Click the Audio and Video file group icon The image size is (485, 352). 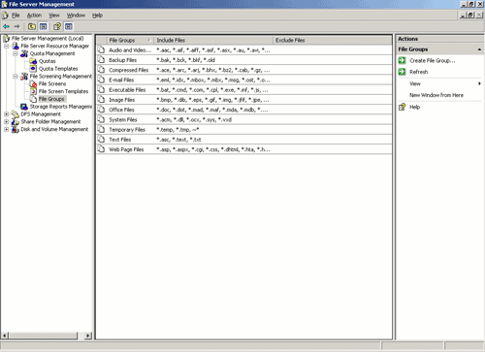point(102,49)
